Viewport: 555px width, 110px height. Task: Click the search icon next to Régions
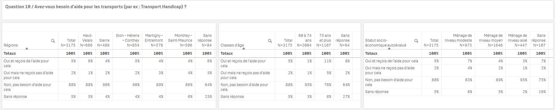pyautogui.click(x=53, y=41)
